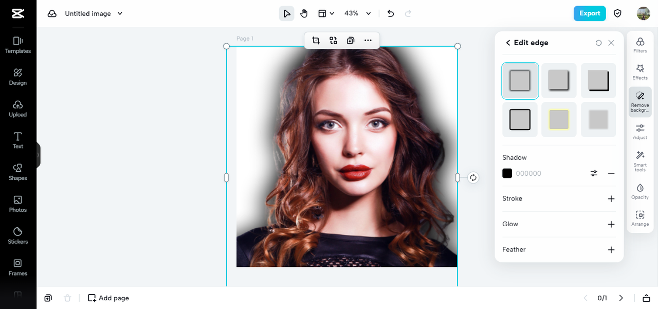This screenshot has height=309, width=658.
Task: Open the Opacity control
Action: pyautogui.click(x=640, y=191)
